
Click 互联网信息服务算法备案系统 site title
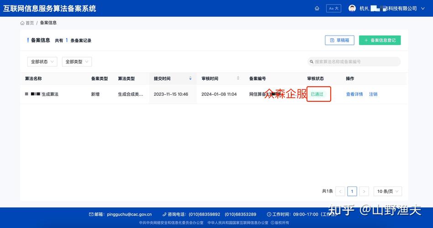tap(49, 9)
